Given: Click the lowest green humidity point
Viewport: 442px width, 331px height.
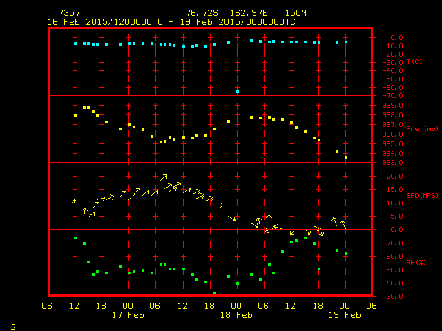Looking at the screenshot, I should click(215, 293).
